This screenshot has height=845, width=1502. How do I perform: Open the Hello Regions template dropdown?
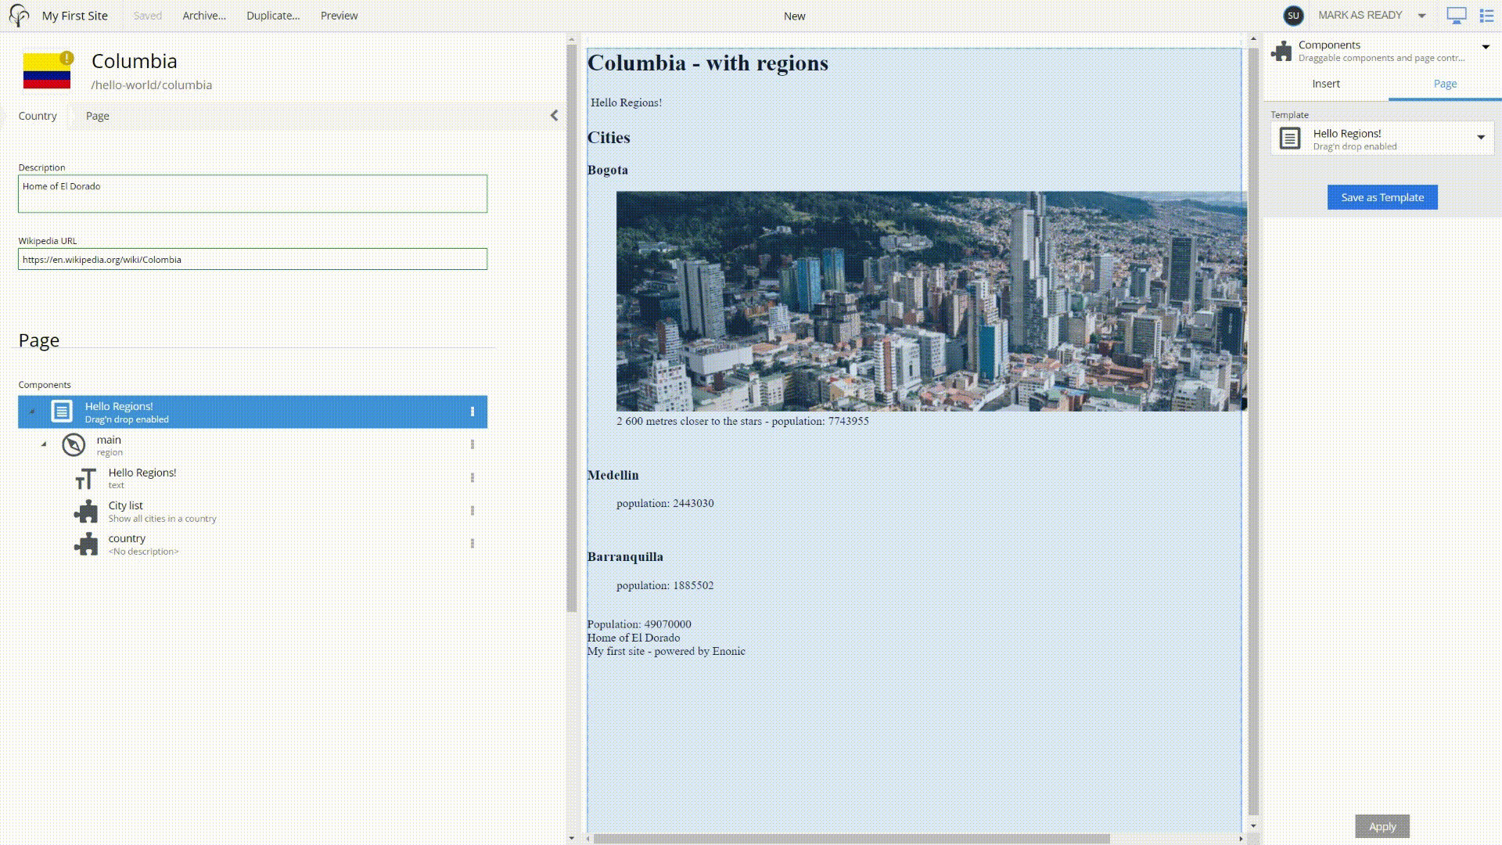tap(1480, 137)
